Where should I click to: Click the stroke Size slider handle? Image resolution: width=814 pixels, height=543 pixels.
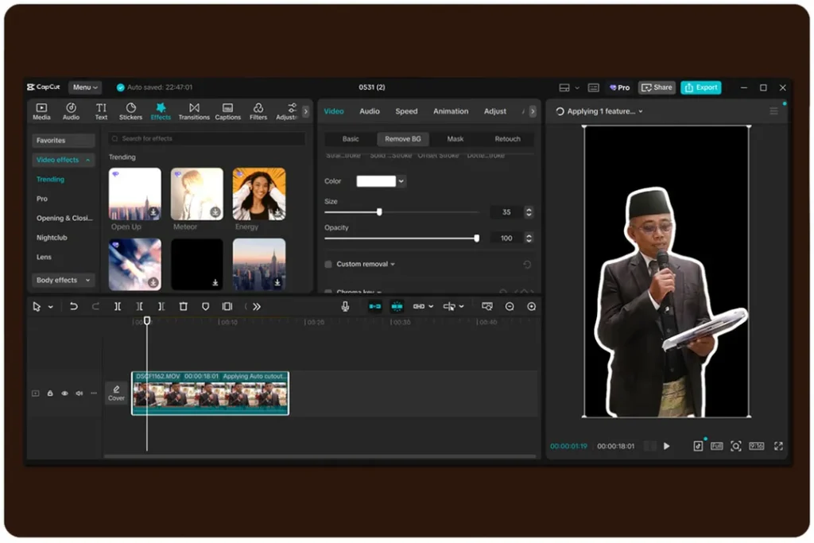click(379, 211)
